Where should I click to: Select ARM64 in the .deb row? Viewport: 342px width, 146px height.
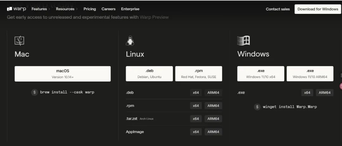coord(213,93)
